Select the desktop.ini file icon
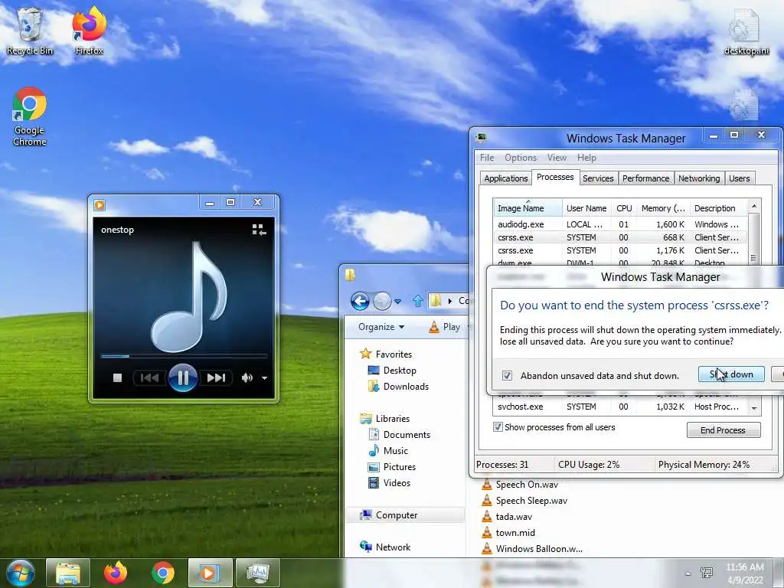784x588 pixels. pyautogui.click(x=746, y=31)
